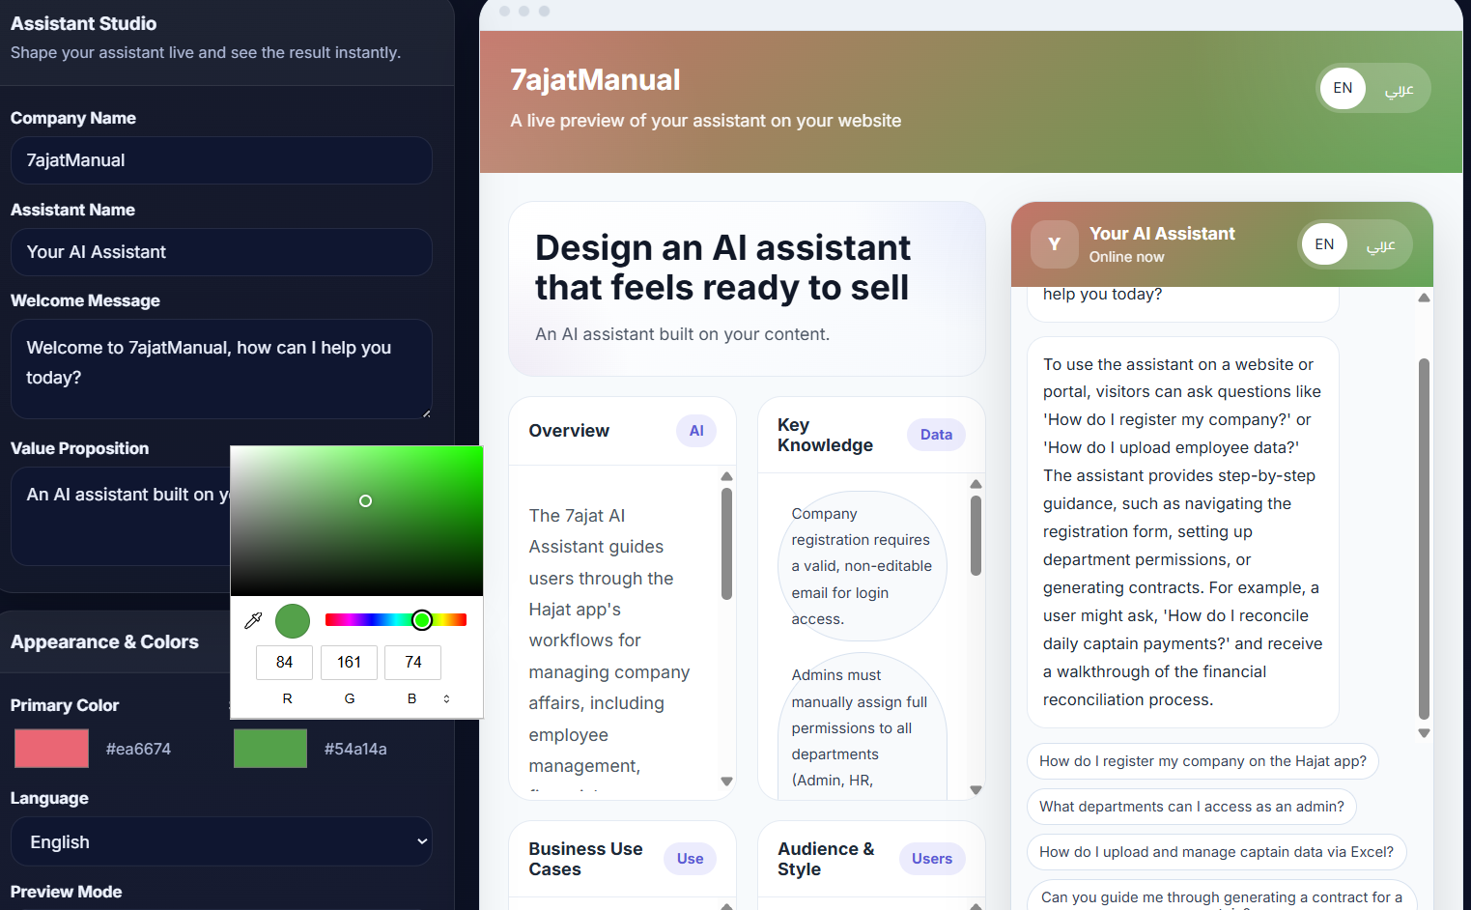Click the Overview card scrollbar thumb
The height and width of the screenshot is (910, 1471).
pos(726,544)
